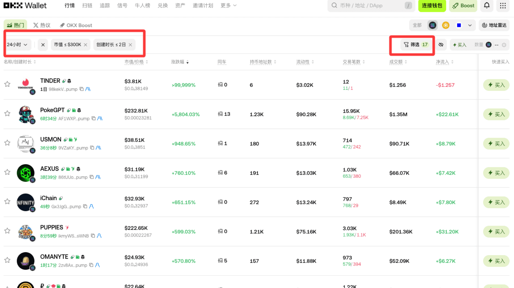The height and width of the screenshot is (288, 514).
Task: Open the apps grid menu icon
Action: 503,5
